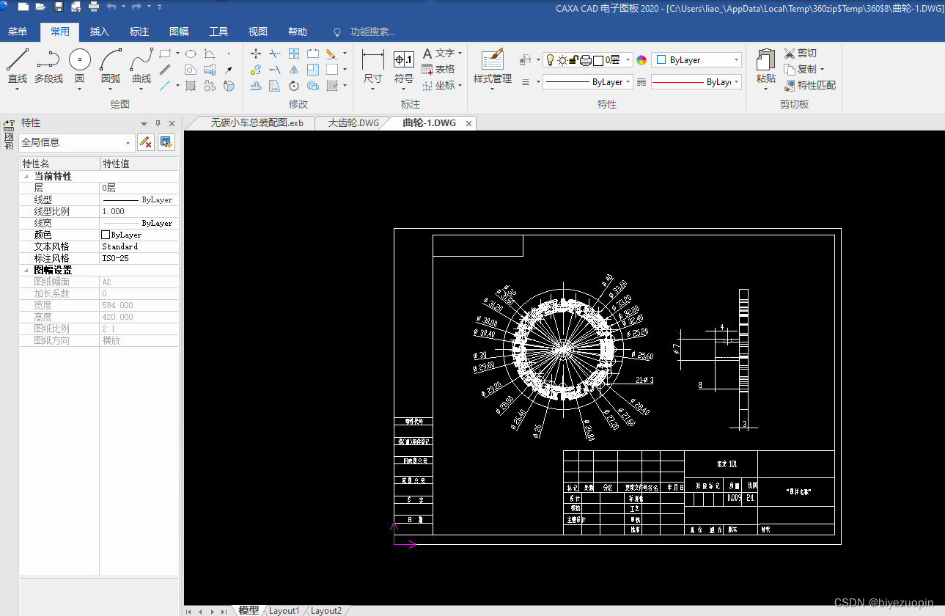Expand the 直线 tool dropdown arrow
The width and height of the screenshot is (945, 616).
(x=17, y=89)
